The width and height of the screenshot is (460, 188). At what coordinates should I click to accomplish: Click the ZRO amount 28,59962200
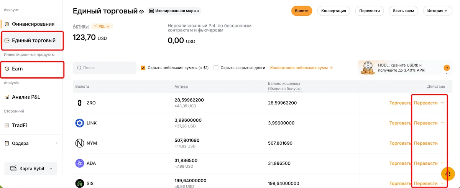click(189, 100)
